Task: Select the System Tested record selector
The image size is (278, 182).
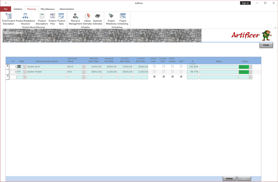Action: click(7, 72)
